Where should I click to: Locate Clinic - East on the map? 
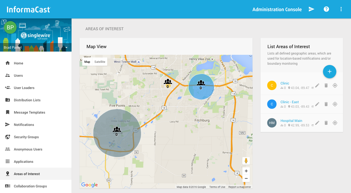tap(335, 104)
